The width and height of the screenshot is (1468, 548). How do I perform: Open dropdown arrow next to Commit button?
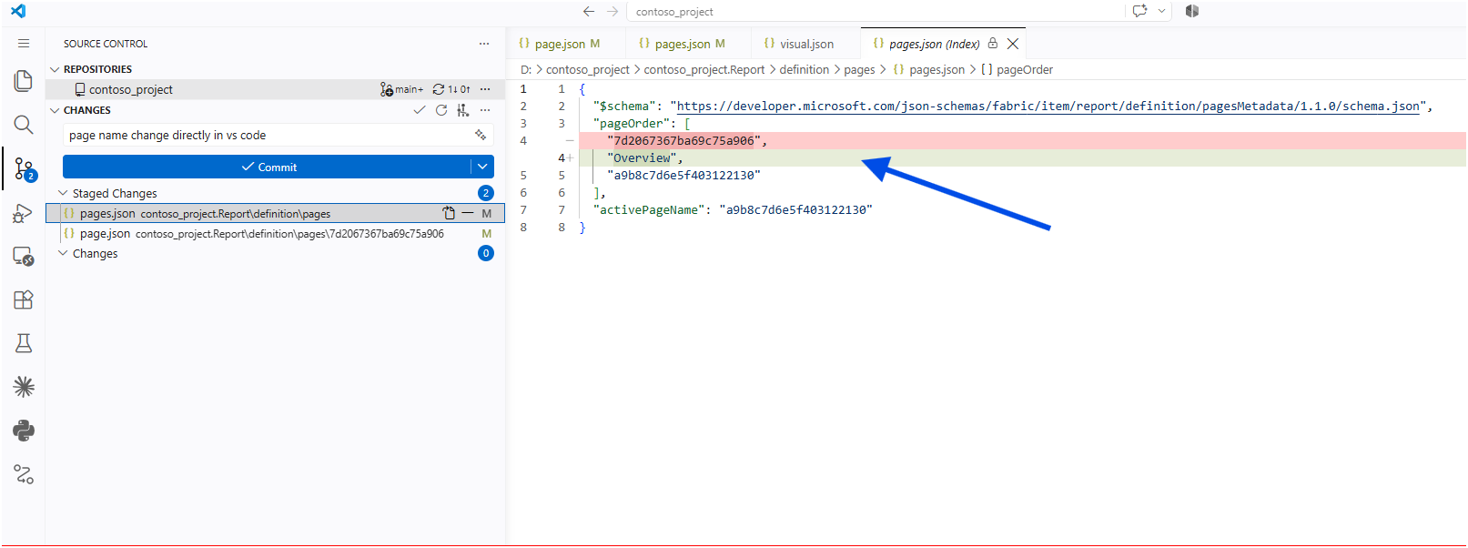(482, 167)
